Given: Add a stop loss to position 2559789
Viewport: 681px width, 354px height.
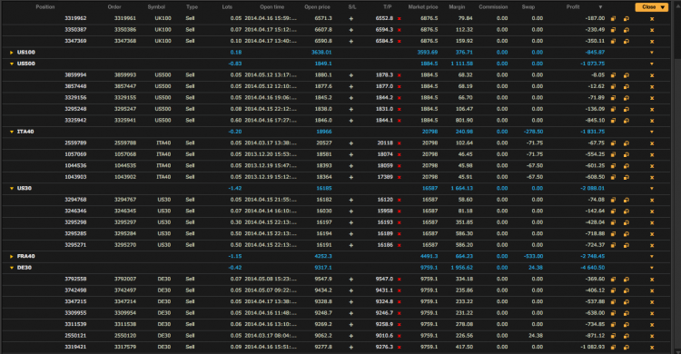Looking at the screenshot, I should click(350, 143).
